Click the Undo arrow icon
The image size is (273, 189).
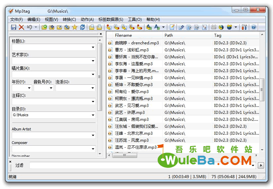(x=29, y=27)
